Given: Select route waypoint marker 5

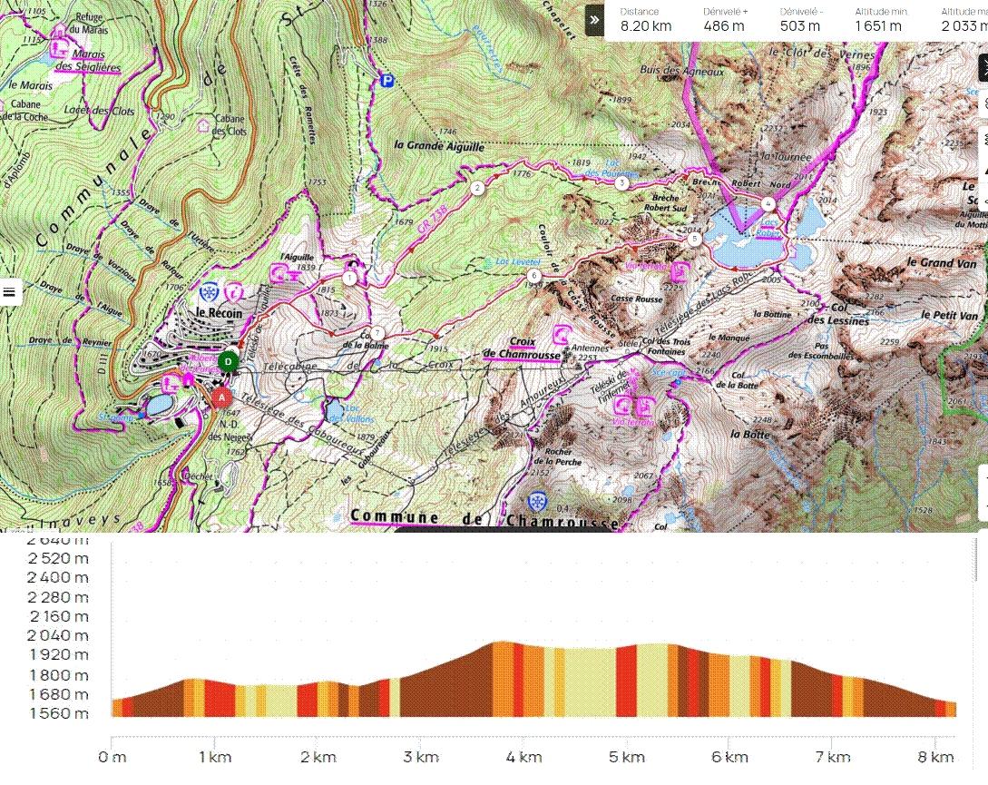Looking at the screenshot, I should coord(694,239).
